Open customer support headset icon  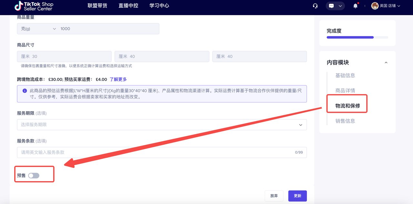point(315,6)
